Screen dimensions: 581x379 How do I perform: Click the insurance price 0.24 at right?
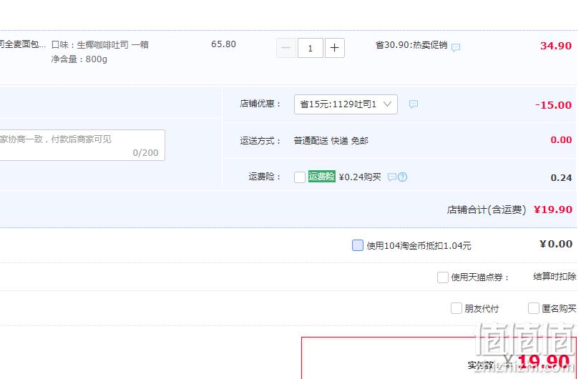pyautogui.click(x=562, y=178)
